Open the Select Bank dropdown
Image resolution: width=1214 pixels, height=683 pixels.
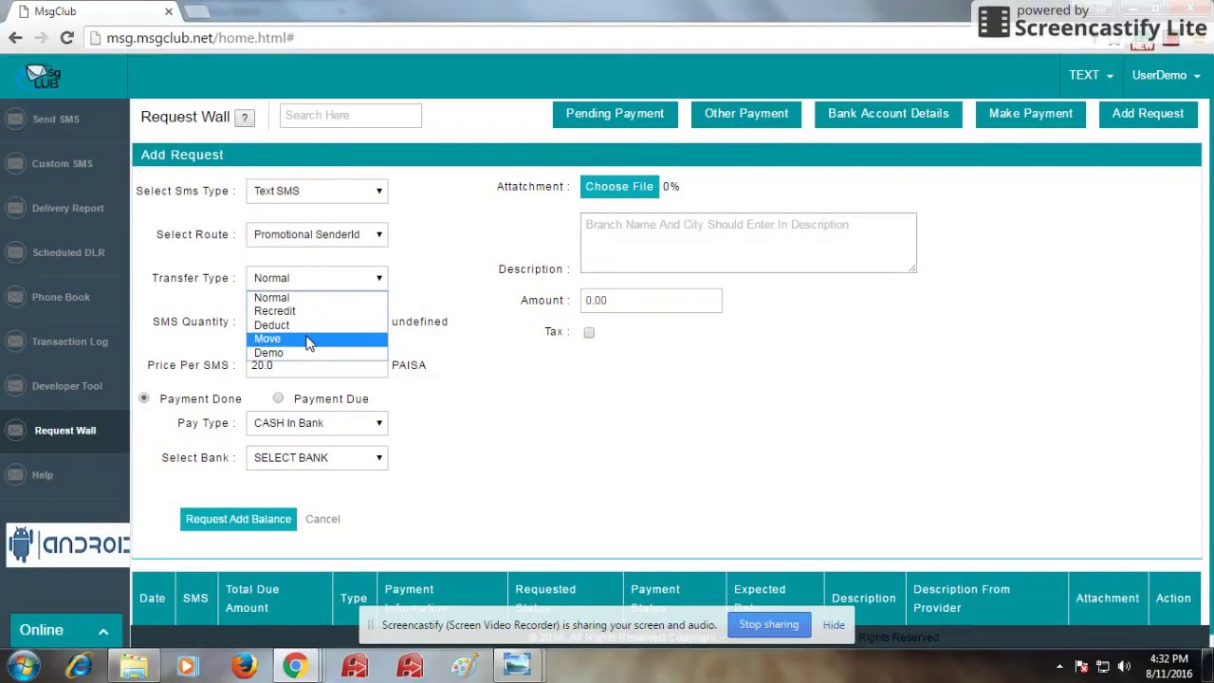pyautogui.click(x=317, y=457)
